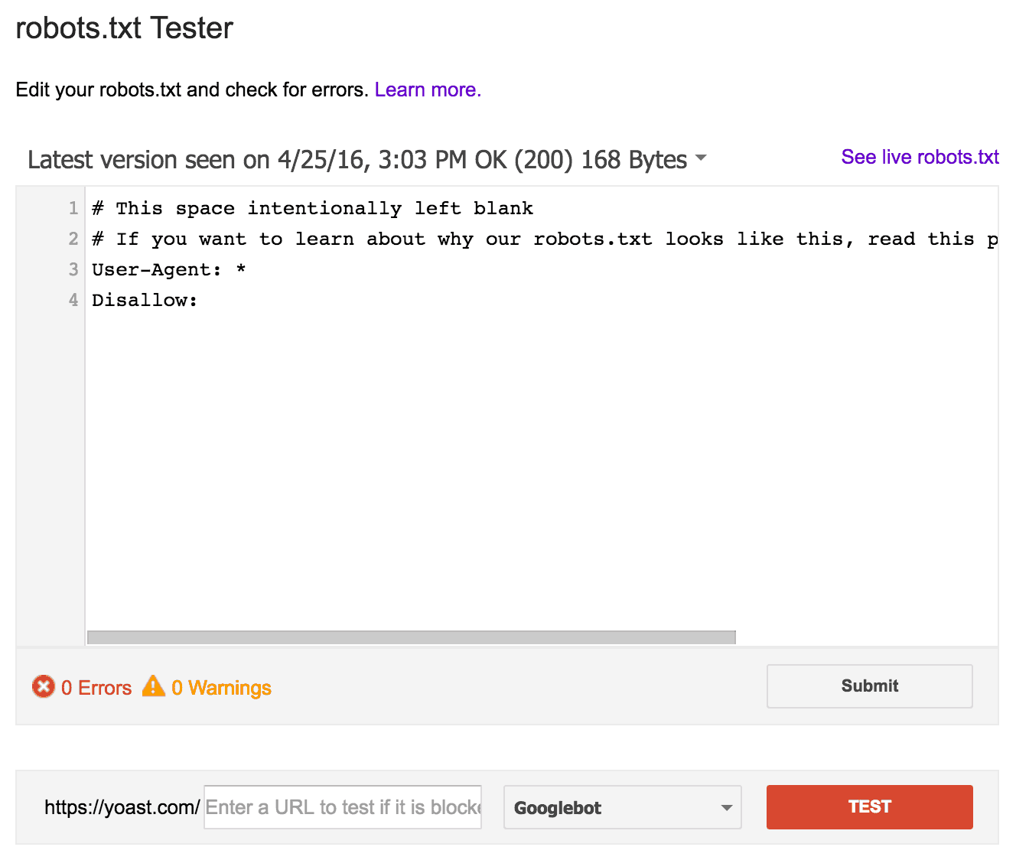
Task: Place cursor on Disallow line
Action: (x=145, y=300)
